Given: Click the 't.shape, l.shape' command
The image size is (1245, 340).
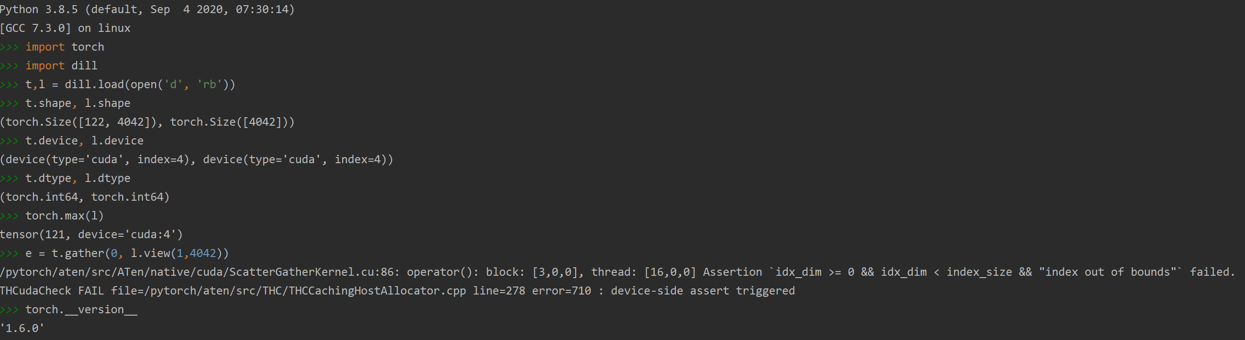Looking at the screenshot, I should click(78, 103).
